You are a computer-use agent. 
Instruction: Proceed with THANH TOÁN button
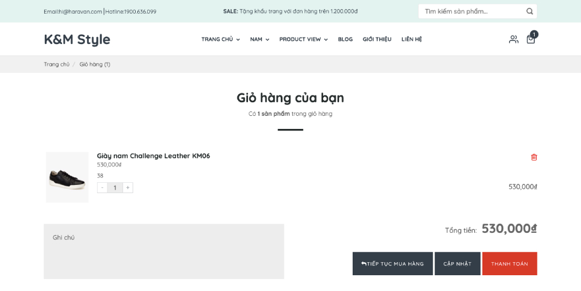tap(510, 264)
